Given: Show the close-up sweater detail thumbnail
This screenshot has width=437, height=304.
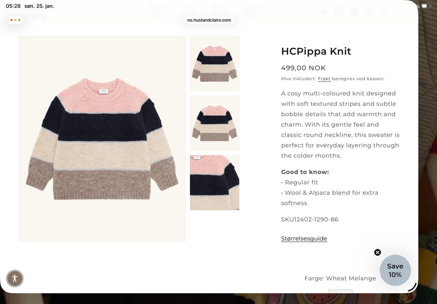Looking at the screenshot, I should 214,183.
